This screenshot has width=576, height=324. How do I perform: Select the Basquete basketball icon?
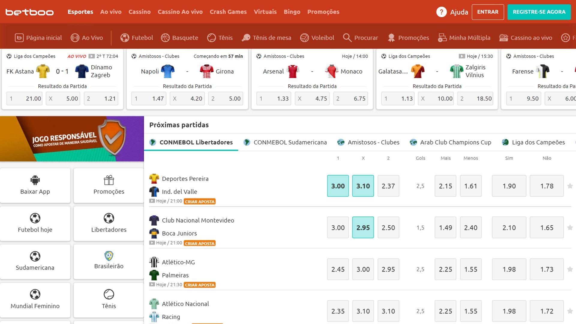[165, 38]
